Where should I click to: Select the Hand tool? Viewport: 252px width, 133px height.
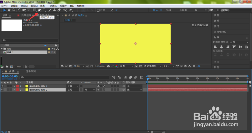pos(9,10)
